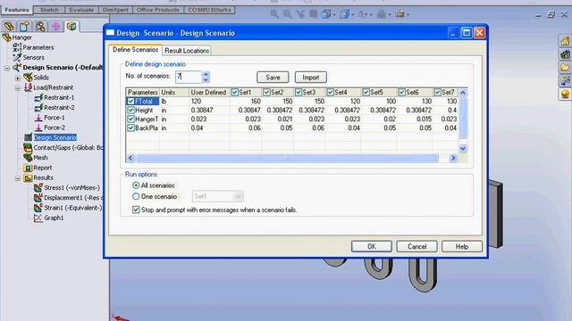The height and width of the screenshot is (321, 572).
Task: Uncheck the Set2 column checkbox
Action: click(x=266, y=93)
